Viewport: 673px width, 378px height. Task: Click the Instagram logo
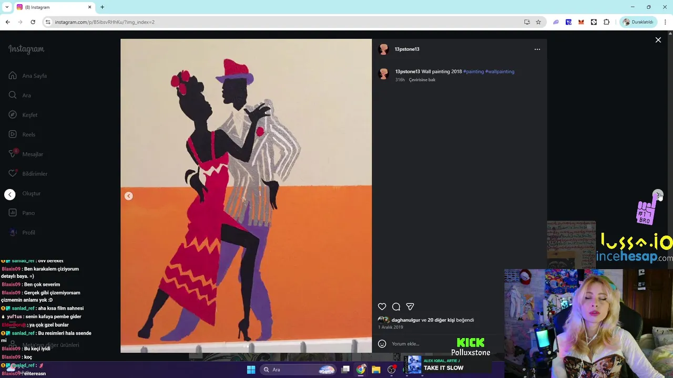click(26, 49)
